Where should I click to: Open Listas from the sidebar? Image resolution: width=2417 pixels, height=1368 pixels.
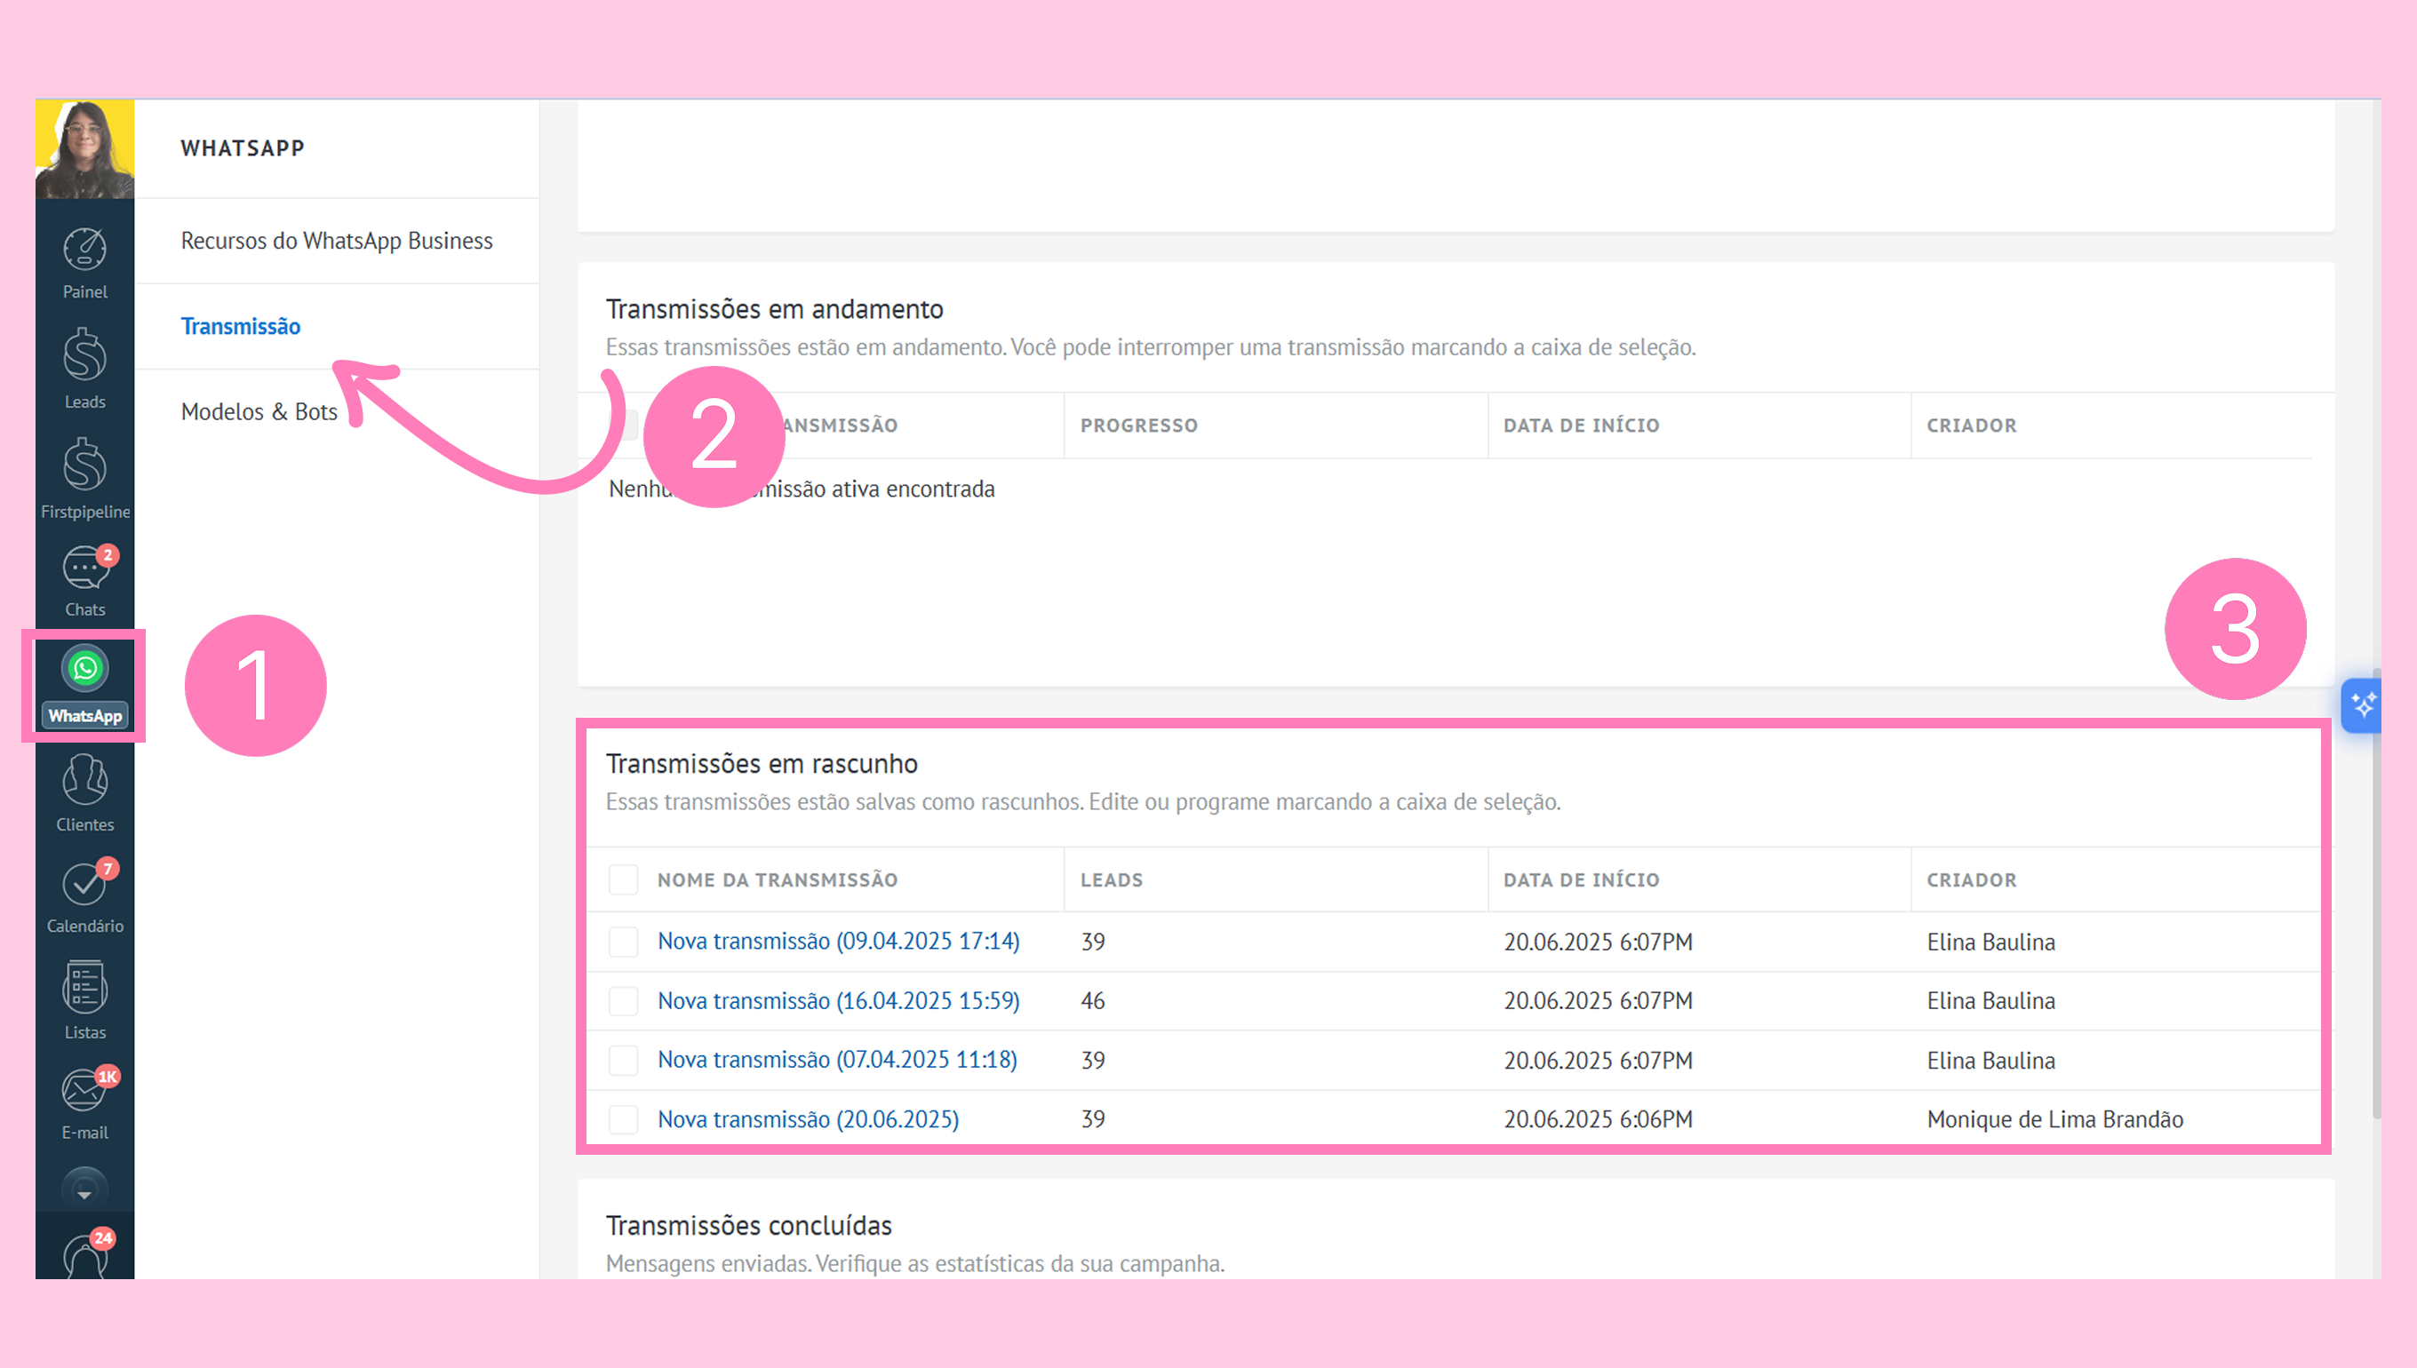point(84,999)
